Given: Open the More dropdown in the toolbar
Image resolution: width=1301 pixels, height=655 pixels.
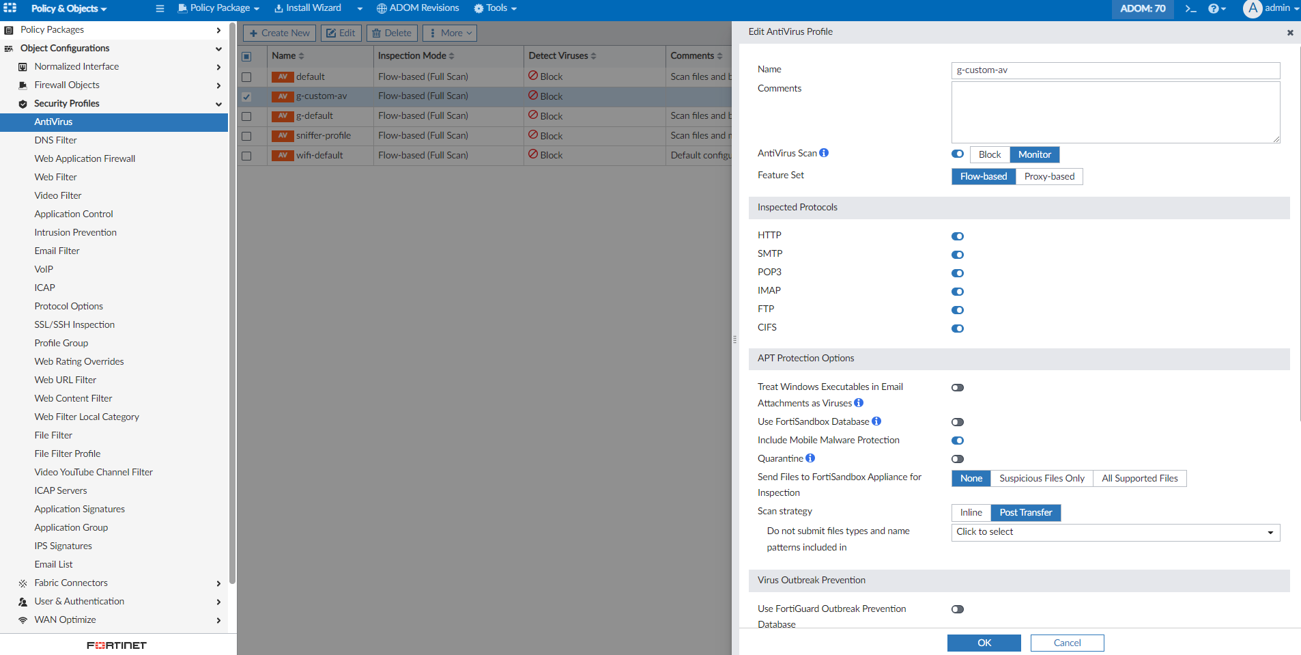Looking at the screenshot, I should (x=450, y=33).
